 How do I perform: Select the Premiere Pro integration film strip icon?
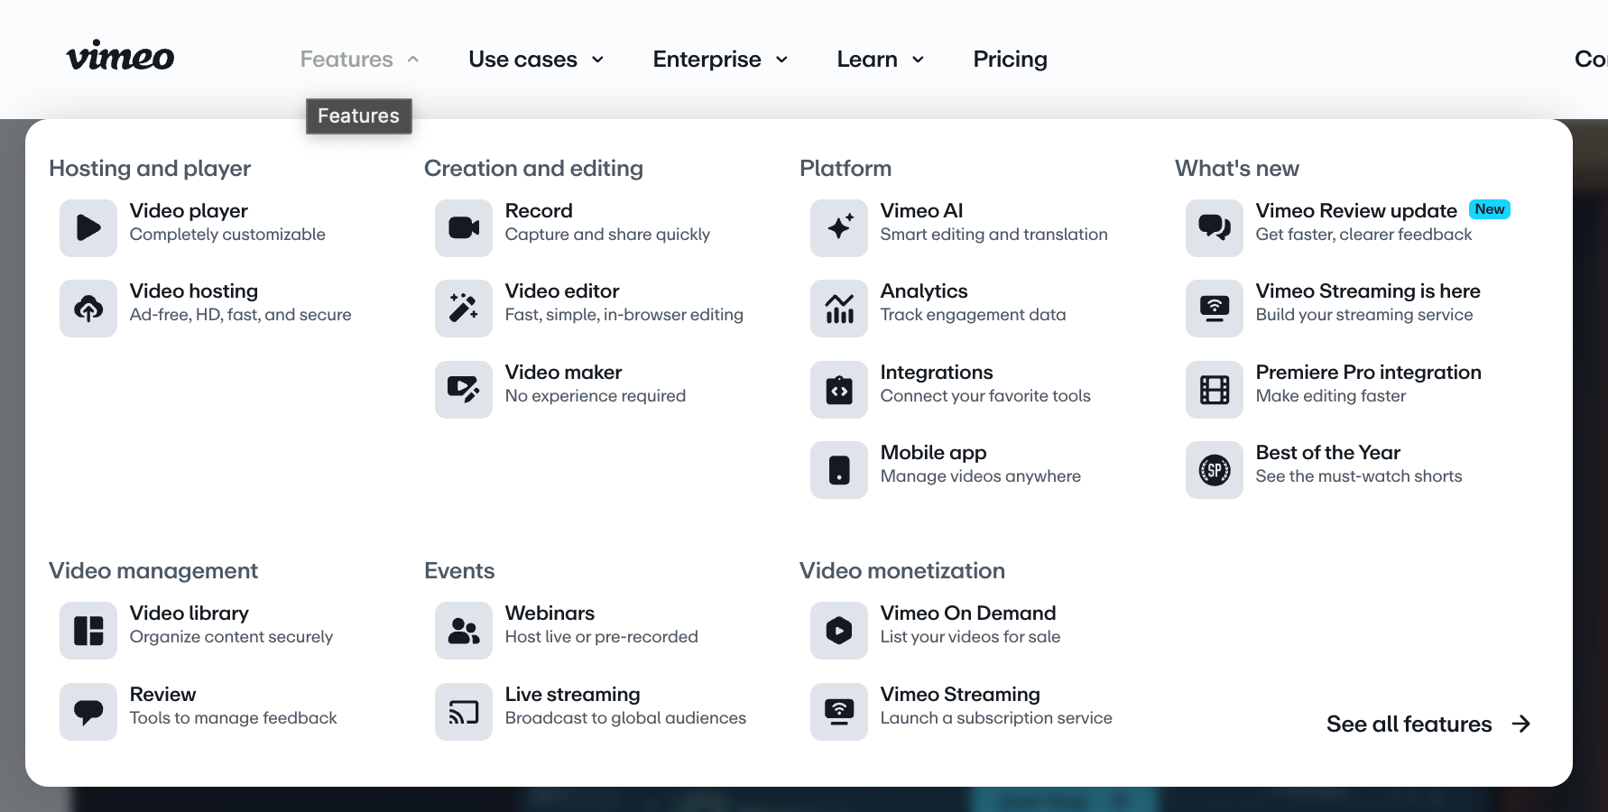1215,389
